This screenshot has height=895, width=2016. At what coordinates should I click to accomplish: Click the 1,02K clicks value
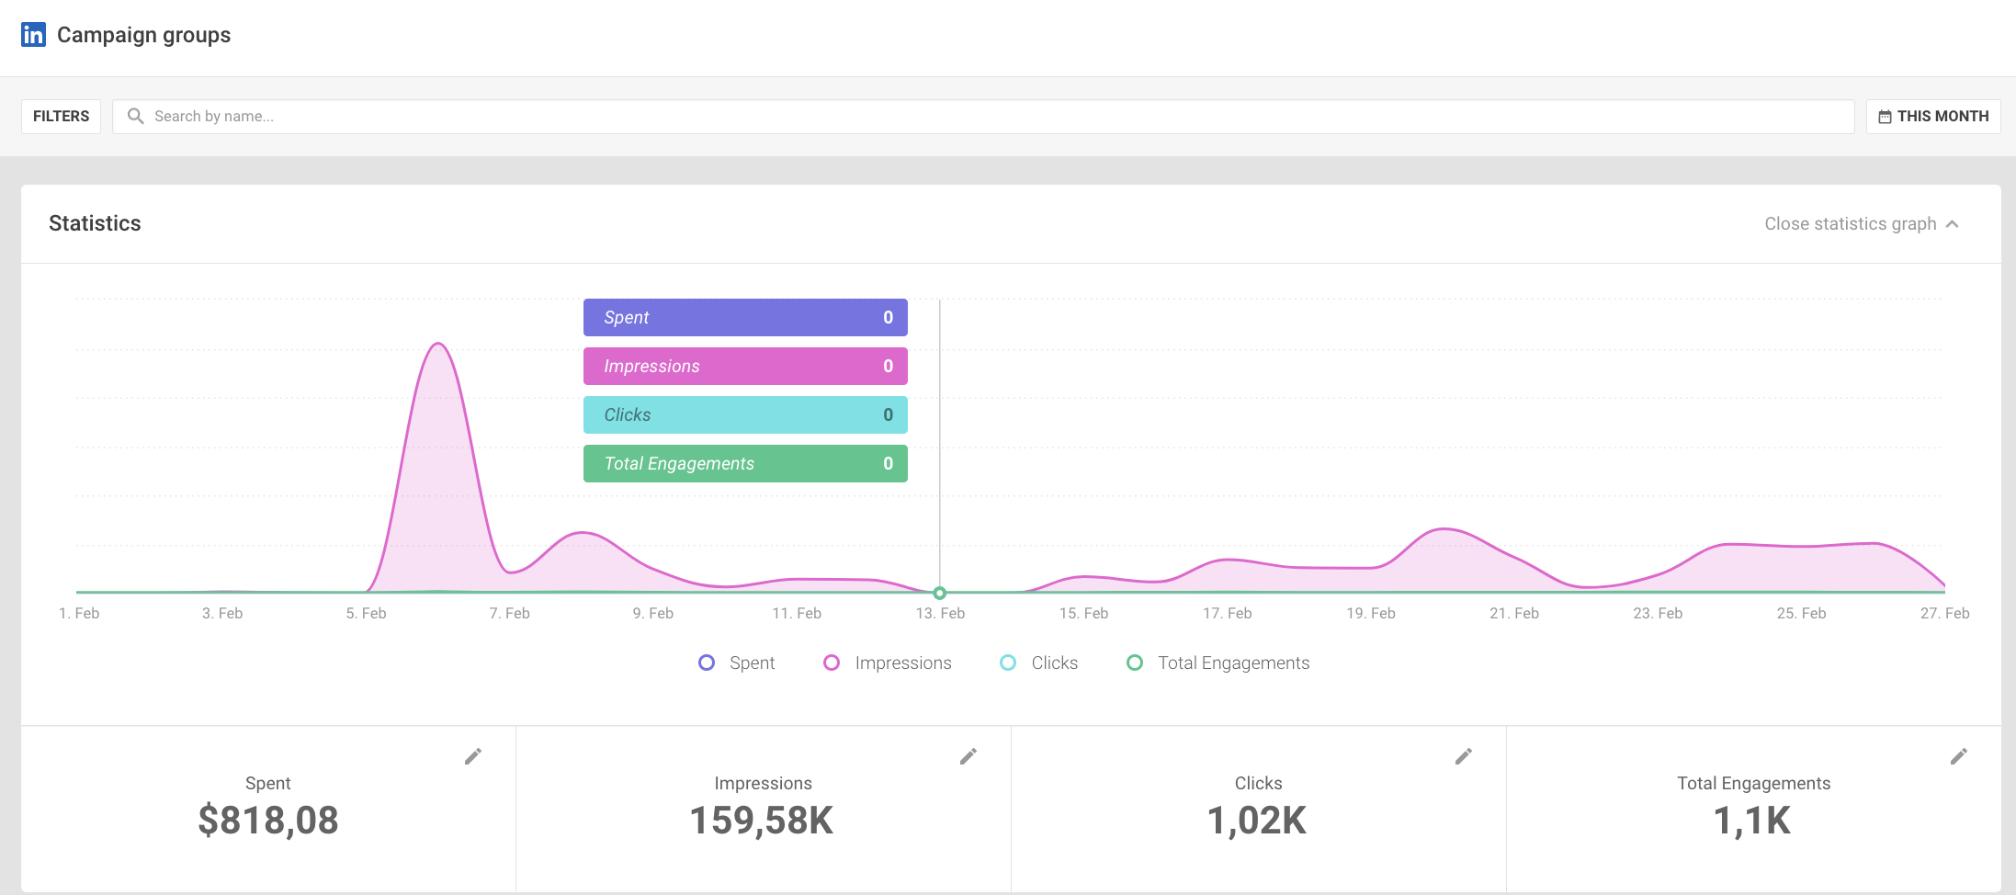(x=1257, y=820)
